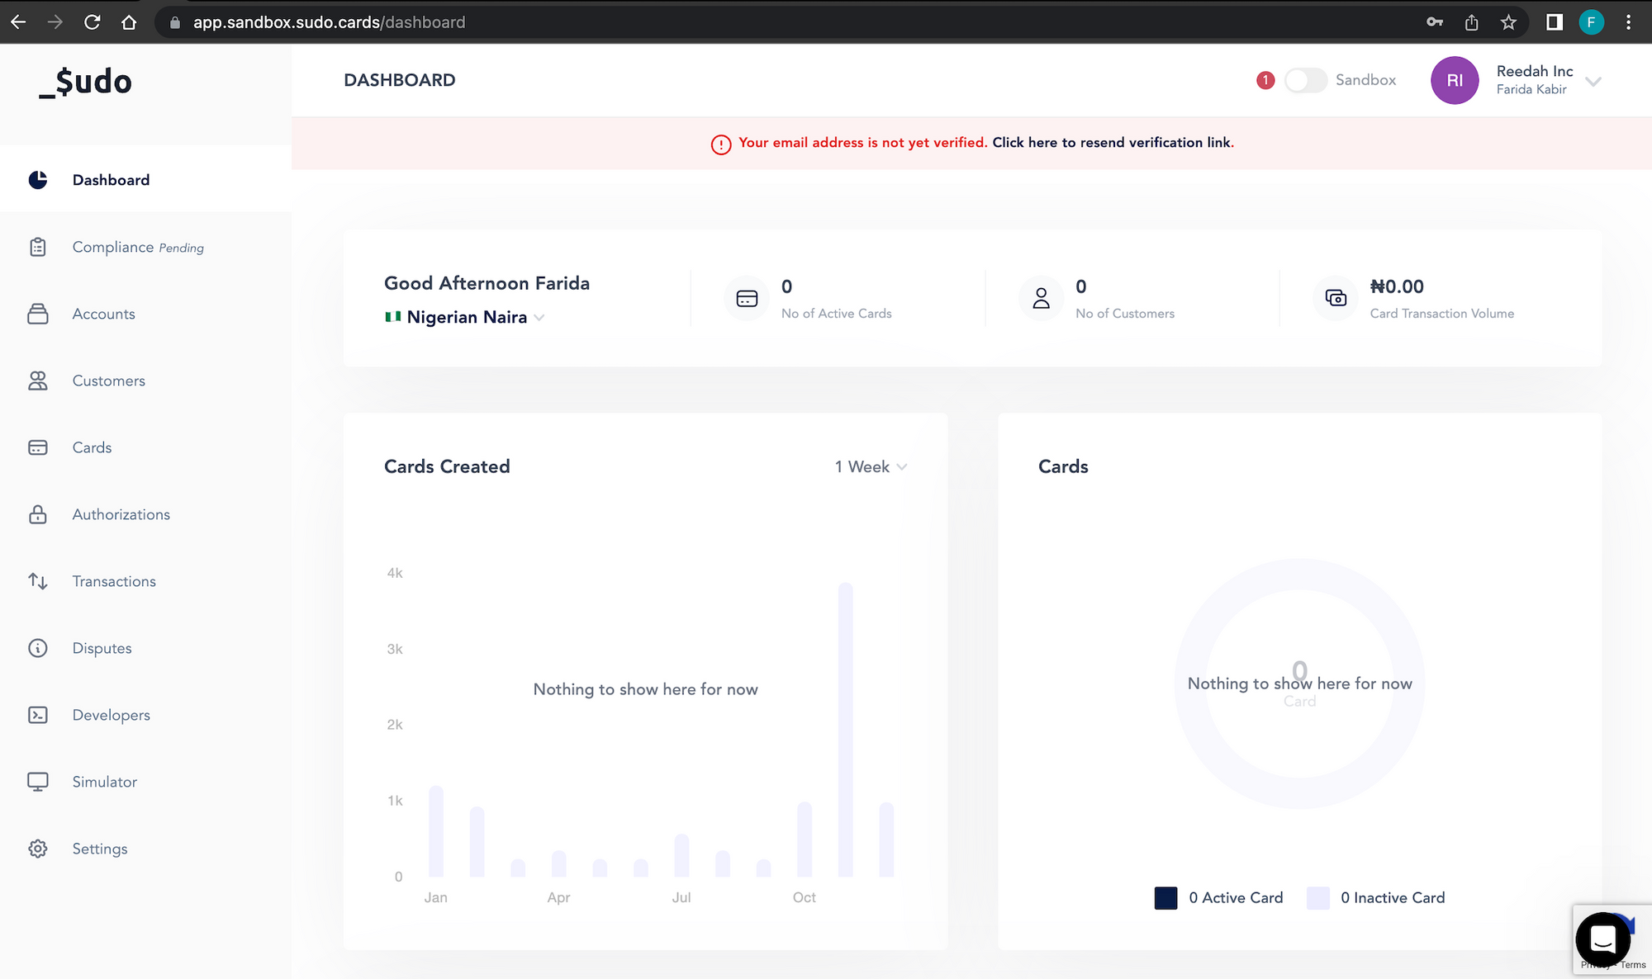The height and width of the screenshot is (979, 1652).
Task: Click the profile initials RI avatar
Action: tap(1455, 79)
